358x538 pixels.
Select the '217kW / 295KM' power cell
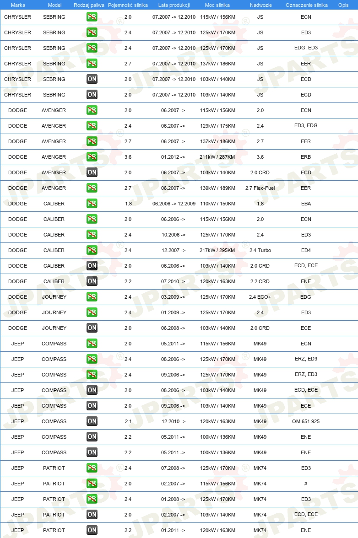[217, 250]
